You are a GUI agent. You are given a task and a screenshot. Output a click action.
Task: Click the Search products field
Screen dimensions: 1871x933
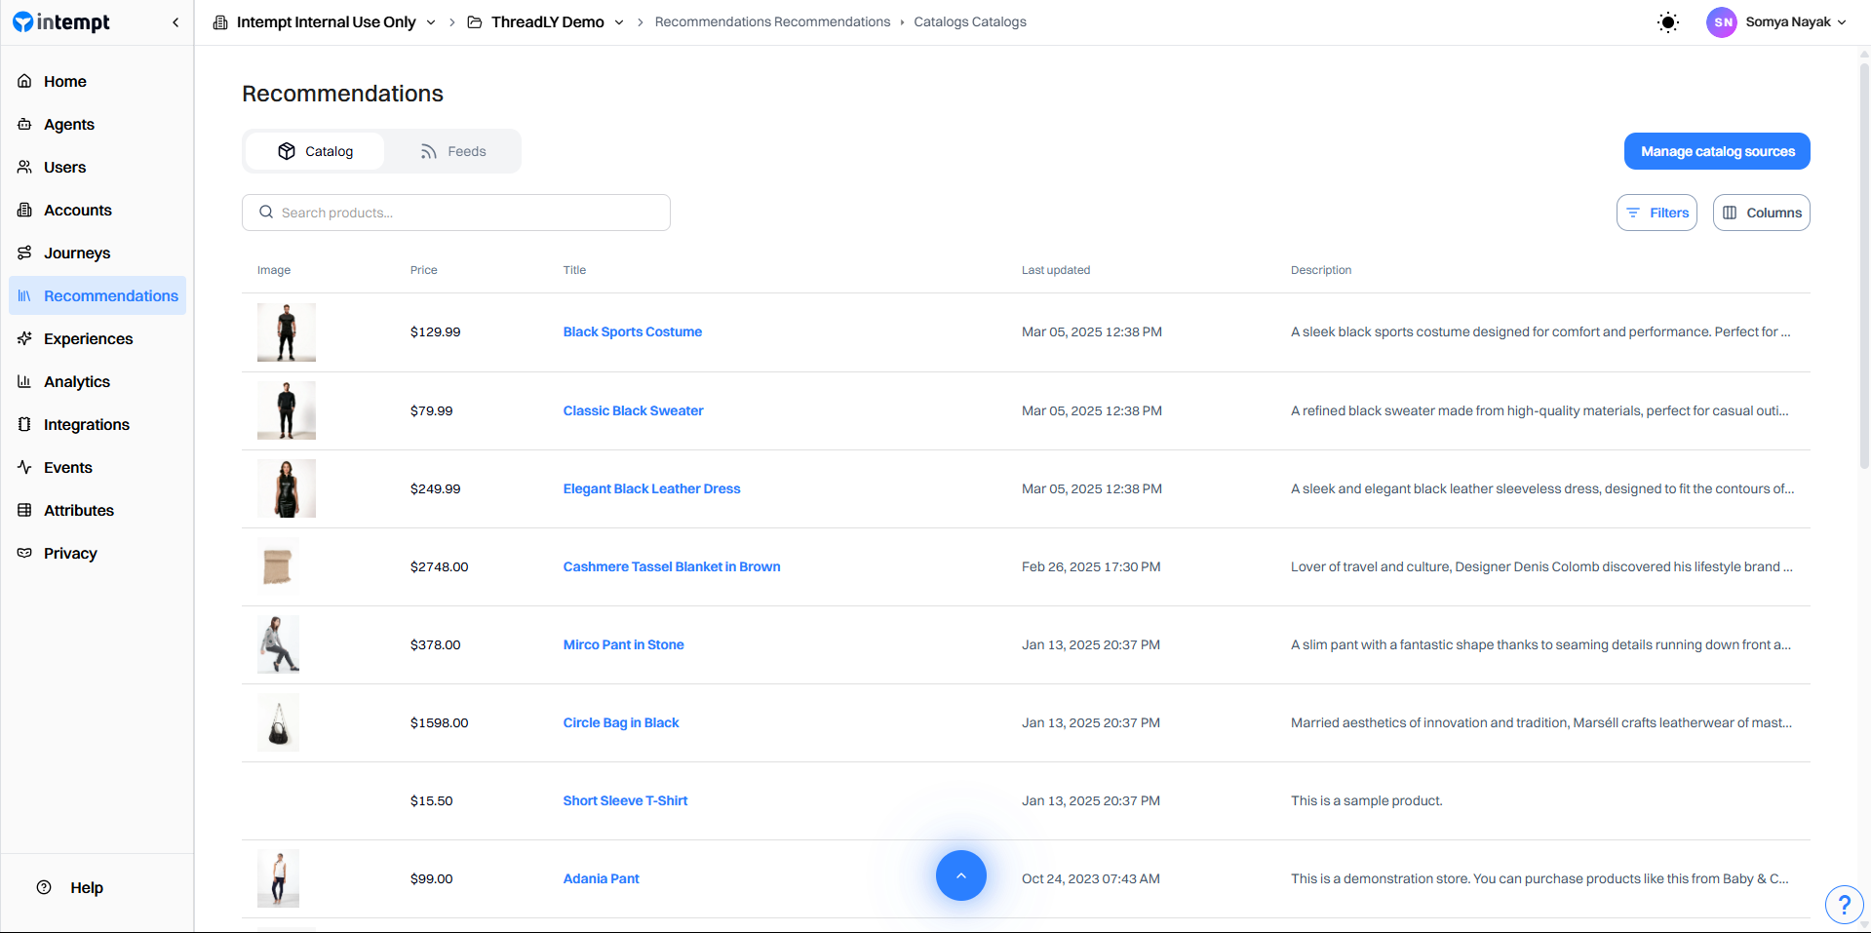tap(456, 213)
